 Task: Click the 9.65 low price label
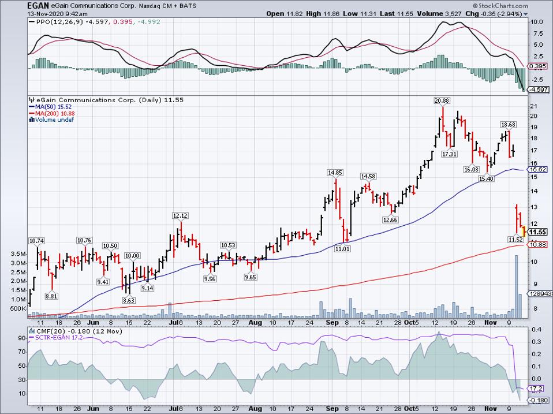pos(250,277)
